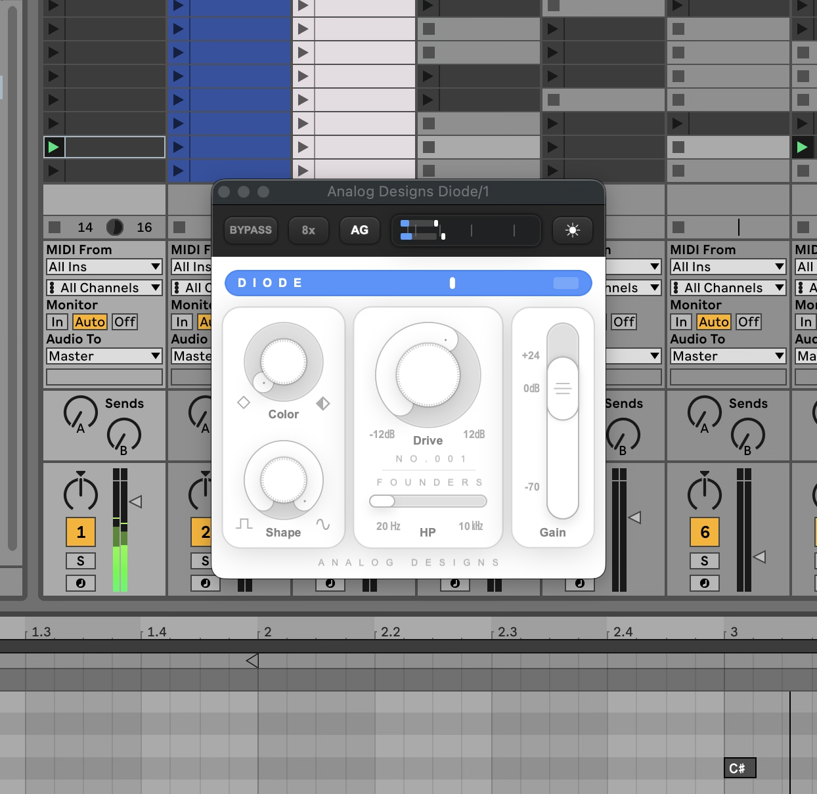Viewport: 817px width, 794px height.
Task: Open the Master dropdown on track 2
Action: click(191, 356)
